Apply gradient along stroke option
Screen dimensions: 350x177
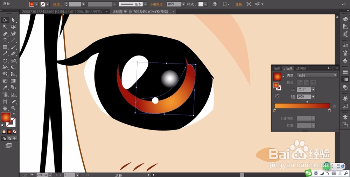307,82
